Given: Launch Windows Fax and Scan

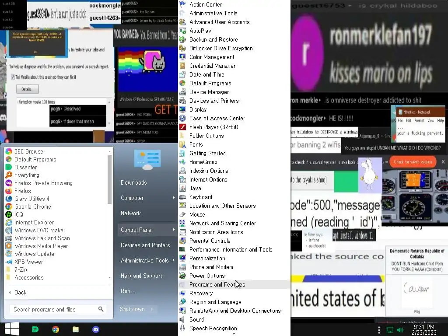Looking at the screenshot, I should point(42,238).
